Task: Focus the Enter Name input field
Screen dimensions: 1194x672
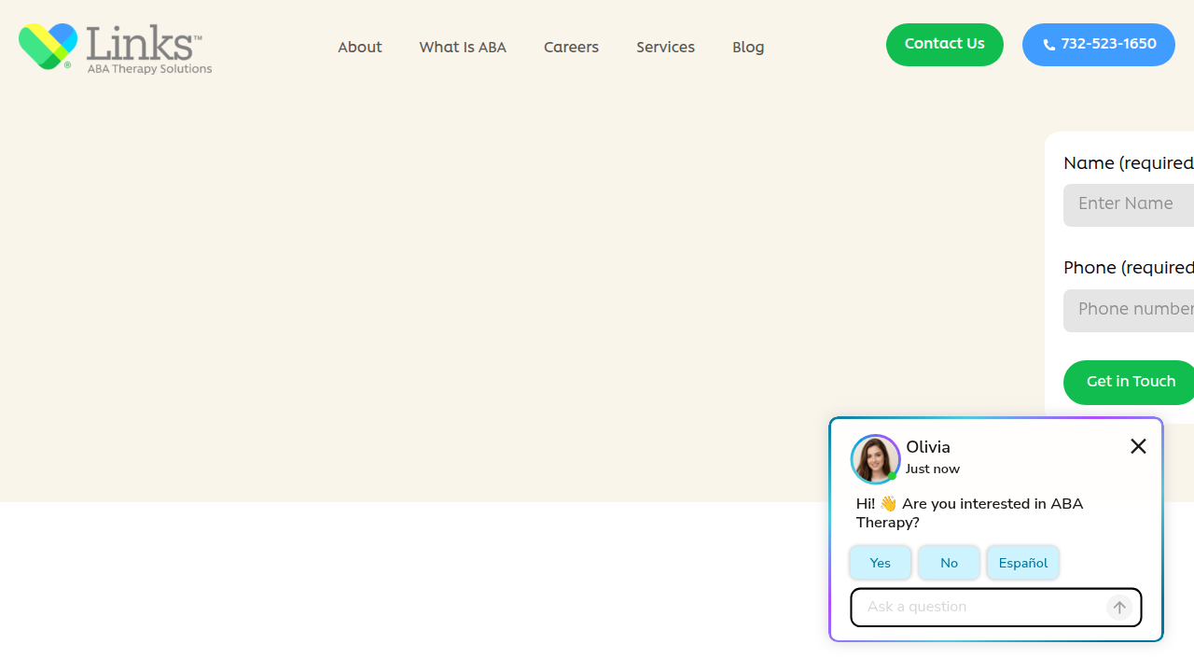Action: point(1129,205)
